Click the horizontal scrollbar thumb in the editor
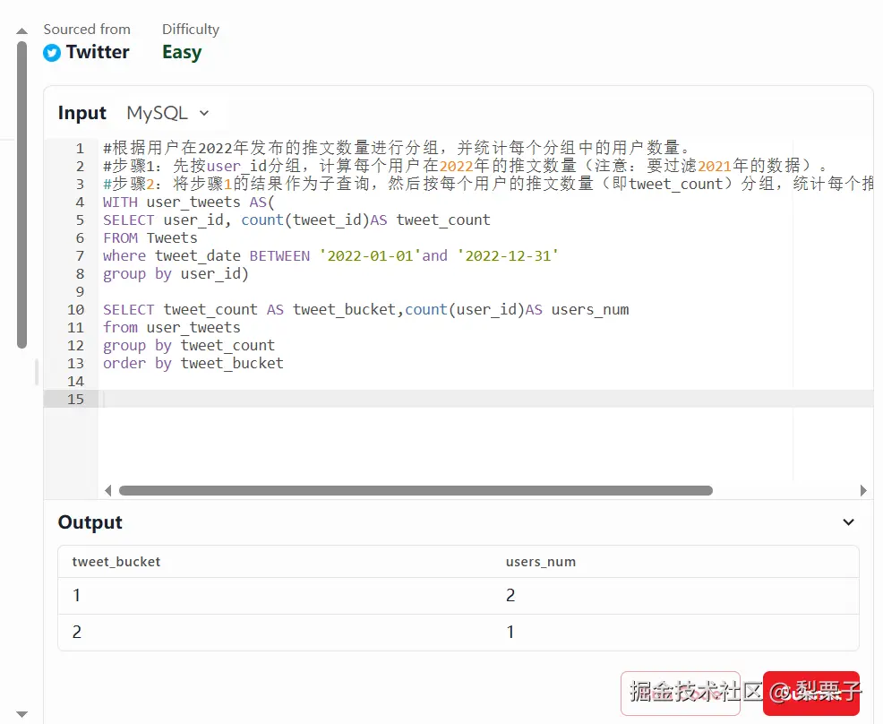 415,491
